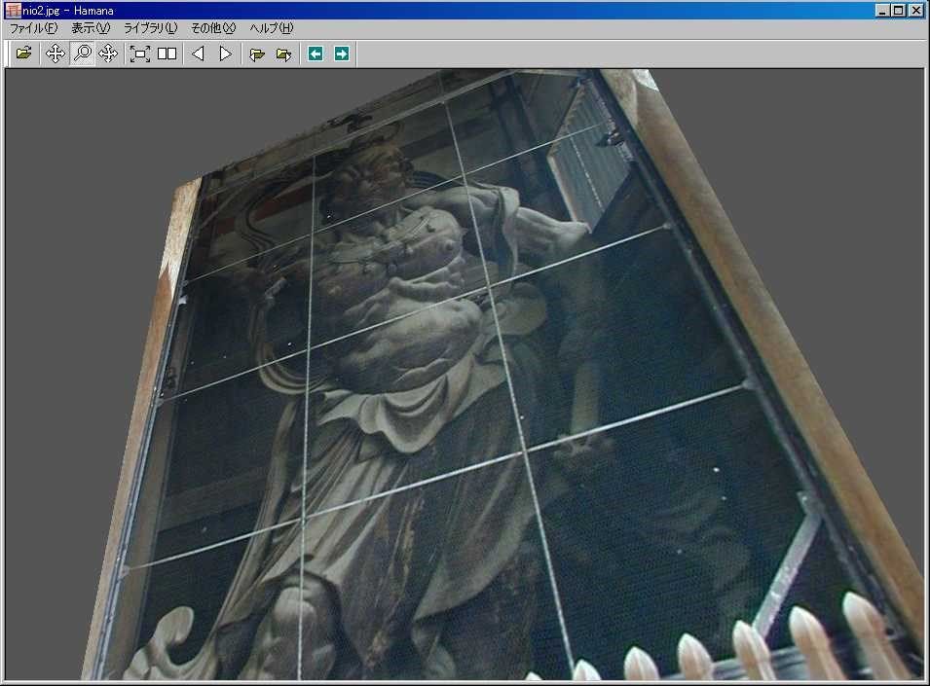Expand the その他(X) menu
The height and width of the screenshot is (686, 930).
click(213, 28)
